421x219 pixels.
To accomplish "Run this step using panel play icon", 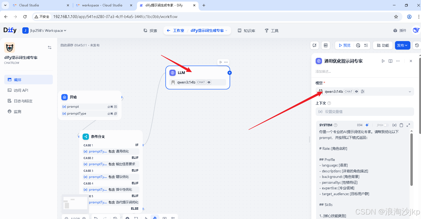I will tap(383, 61).
